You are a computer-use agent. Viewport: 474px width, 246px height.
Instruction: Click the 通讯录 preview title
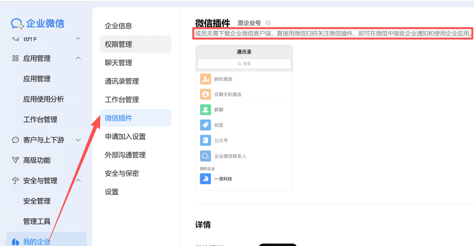point(244,52)
